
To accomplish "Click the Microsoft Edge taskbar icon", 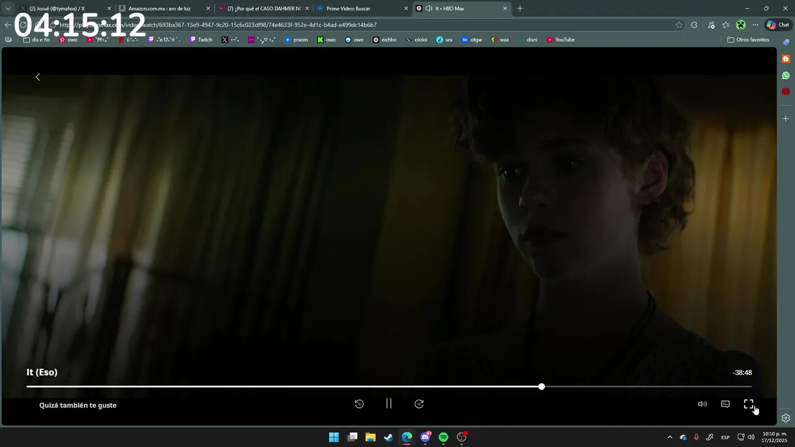I will [407, 437].
